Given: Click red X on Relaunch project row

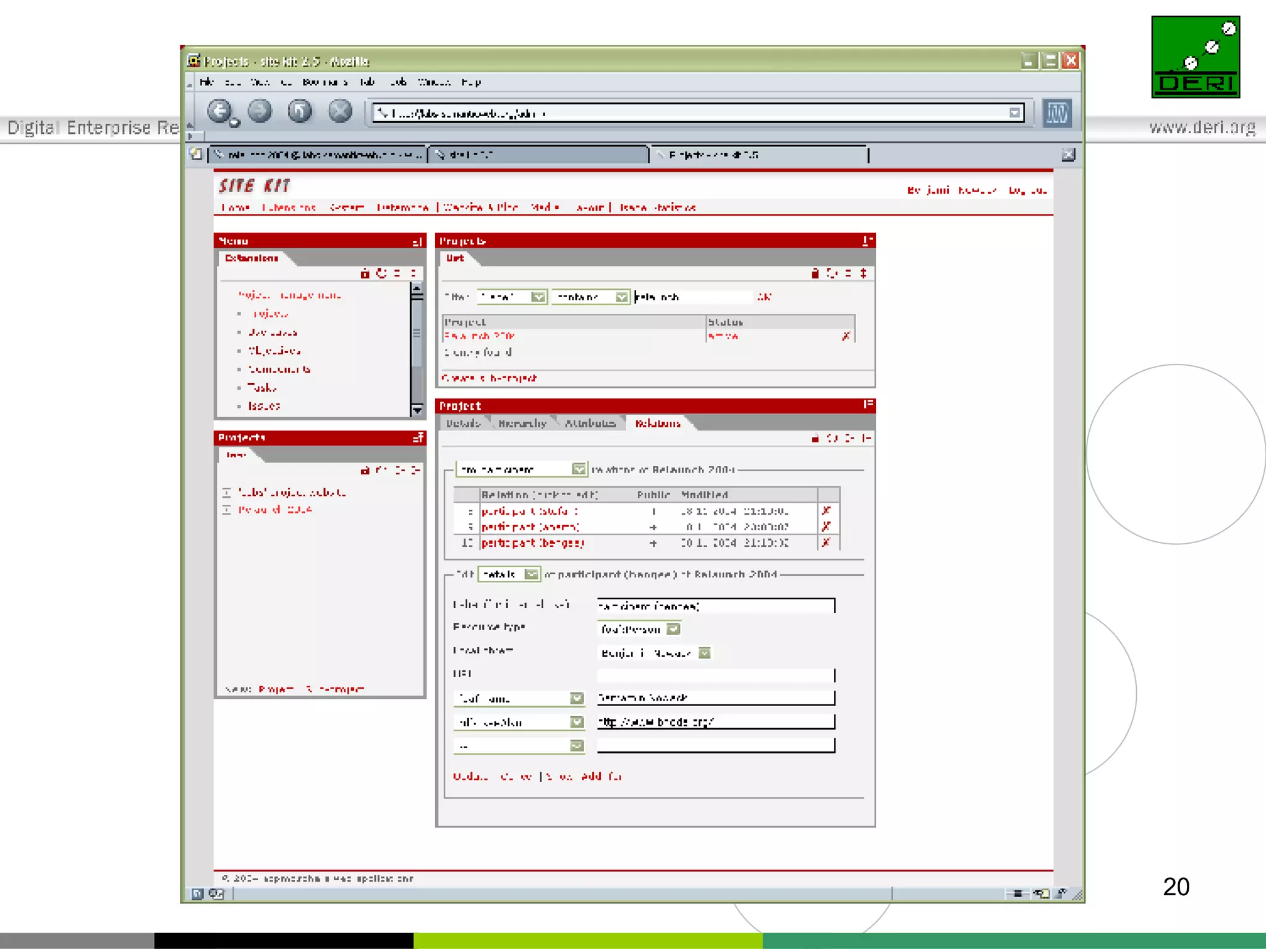Looking at the screenshot, I should click(x=846, y=336).
